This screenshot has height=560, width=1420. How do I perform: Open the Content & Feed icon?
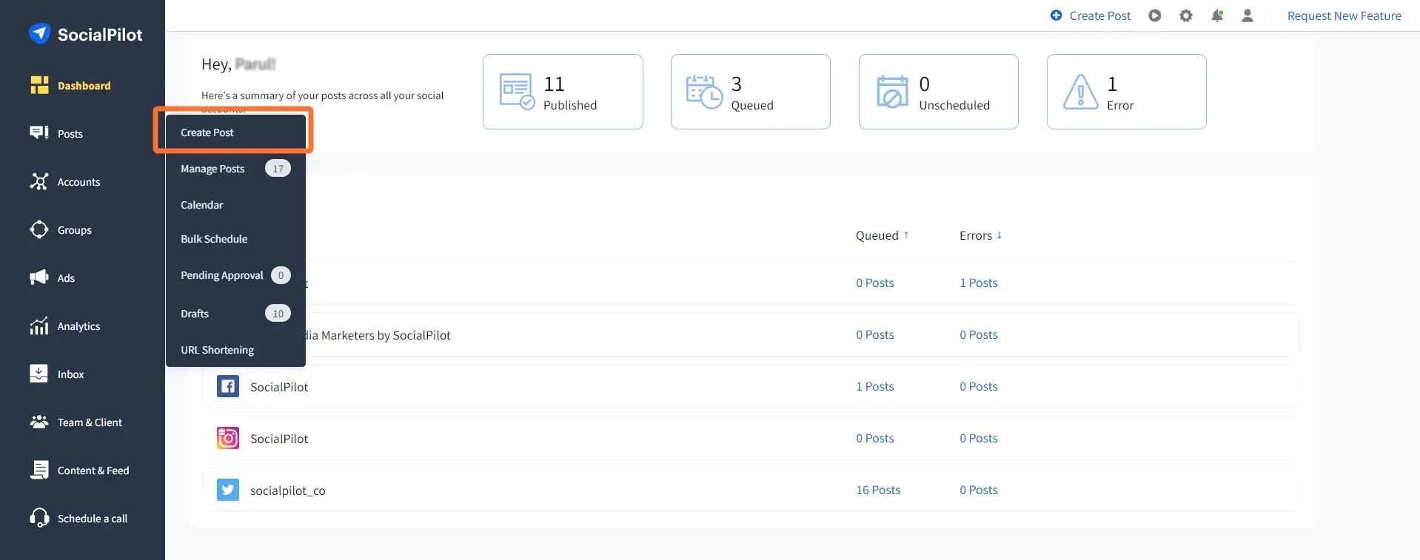[39, 470]
